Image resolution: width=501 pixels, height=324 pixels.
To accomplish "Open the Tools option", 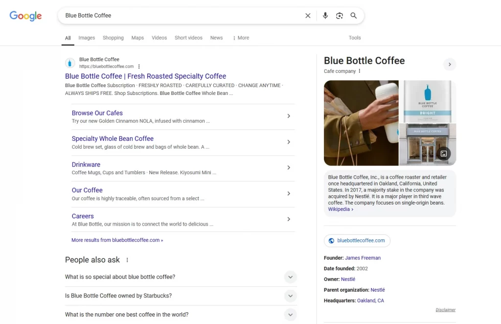I will tap(354, 38).
